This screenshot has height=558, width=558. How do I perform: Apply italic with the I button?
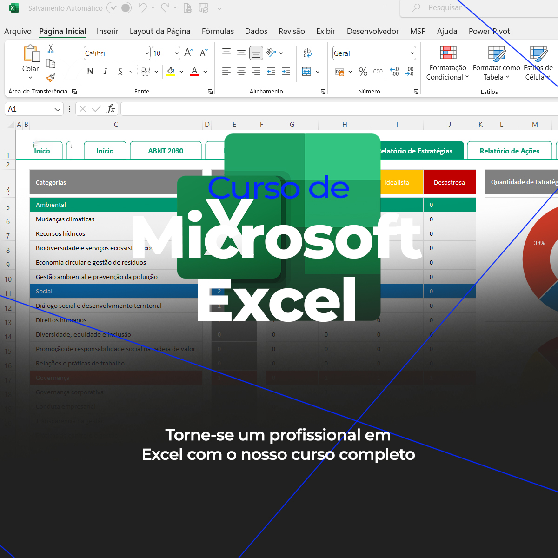coord(106,71)
